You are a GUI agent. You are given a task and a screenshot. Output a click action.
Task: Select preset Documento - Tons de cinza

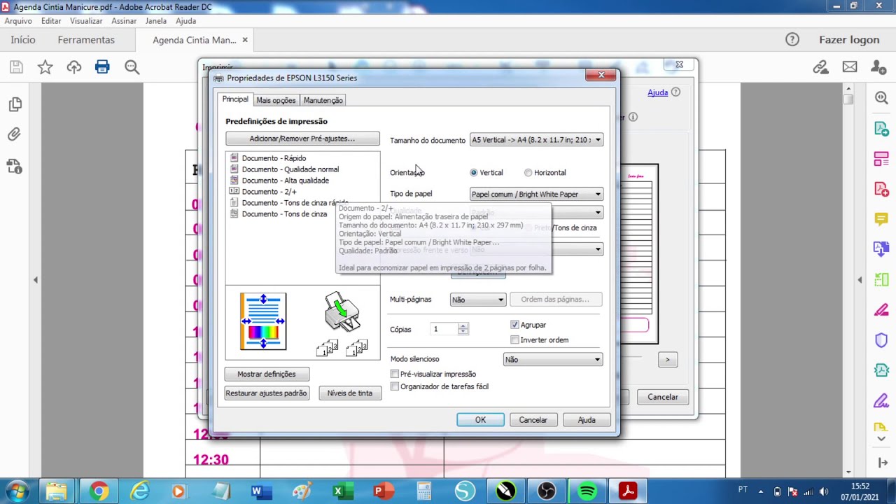pos(284,214)
